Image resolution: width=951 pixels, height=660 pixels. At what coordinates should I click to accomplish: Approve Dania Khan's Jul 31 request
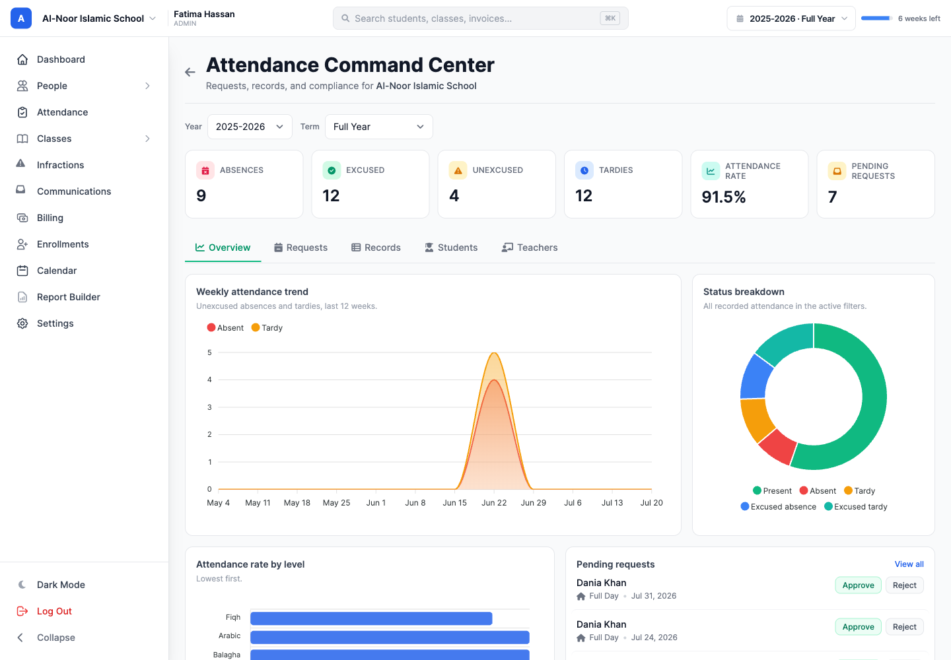coord(858,585)
